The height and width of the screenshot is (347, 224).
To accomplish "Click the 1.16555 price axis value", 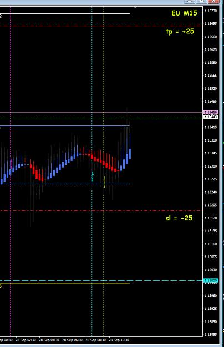I will click(211, 76).
